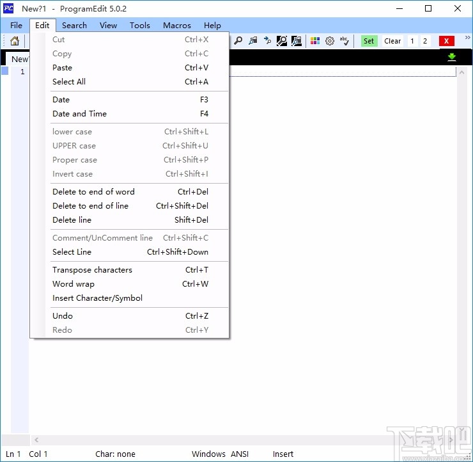
Task: Insert Date via F3 entry
Action: (129, 100)
